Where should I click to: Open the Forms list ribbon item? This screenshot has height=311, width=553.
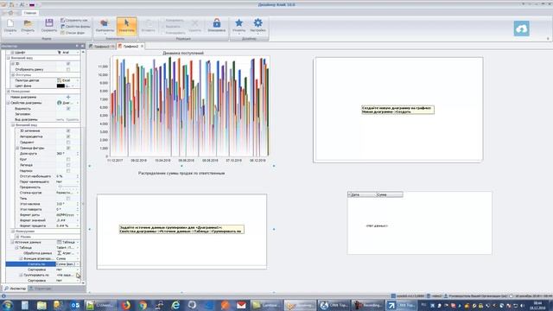pos(73,33)
